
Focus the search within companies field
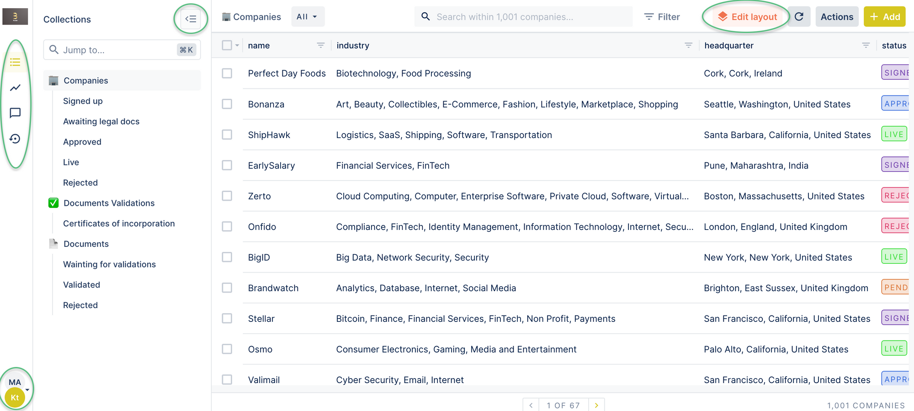point(524,17)
